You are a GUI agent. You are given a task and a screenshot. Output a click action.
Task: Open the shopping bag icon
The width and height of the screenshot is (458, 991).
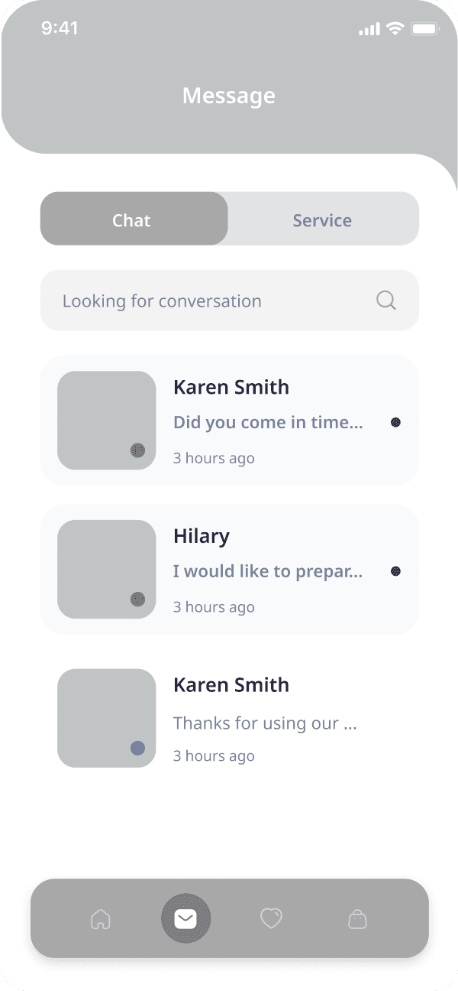356,918
